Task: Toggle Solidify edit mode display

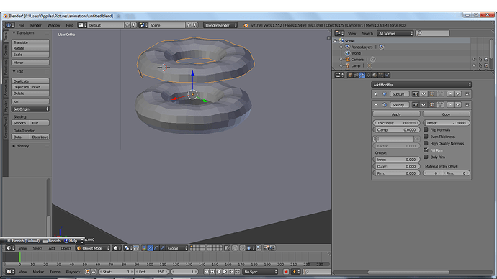Action: click(432, 105)
